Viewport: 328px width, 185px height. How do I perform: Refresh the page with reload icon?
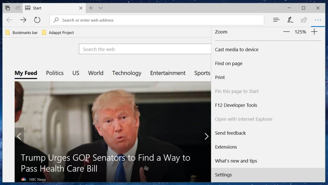[x=37, y=20]
